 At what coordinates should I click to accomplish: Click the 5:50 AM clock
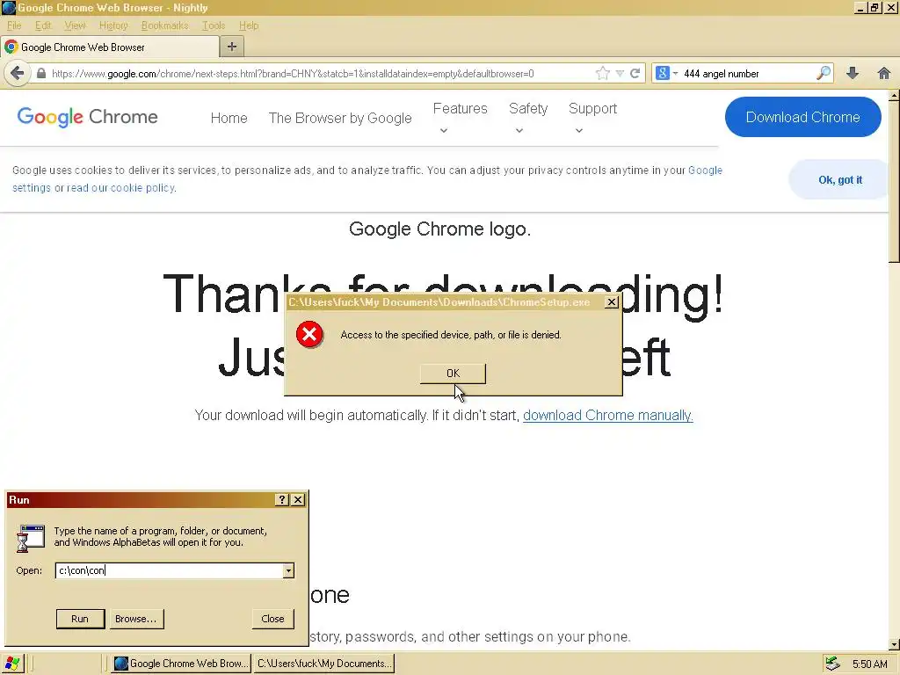[869, 664]
